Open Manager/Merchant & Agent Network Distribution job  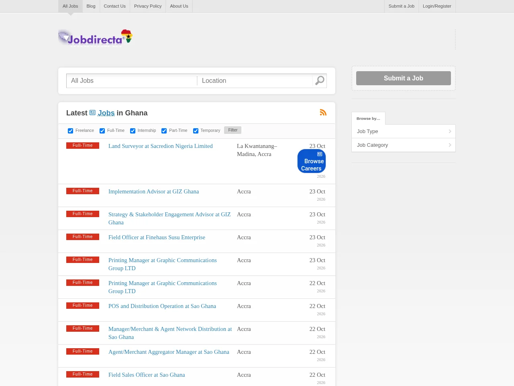[x=170, y=333]
